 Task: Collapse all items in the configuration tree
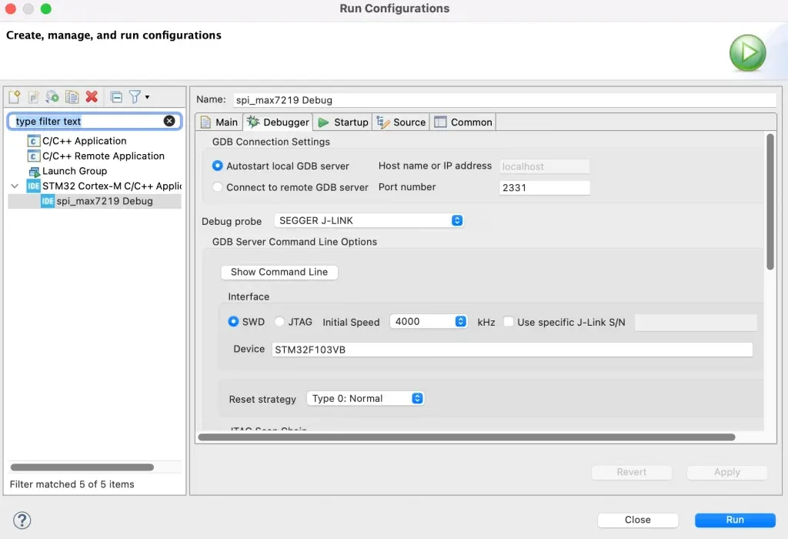point(116,97)
